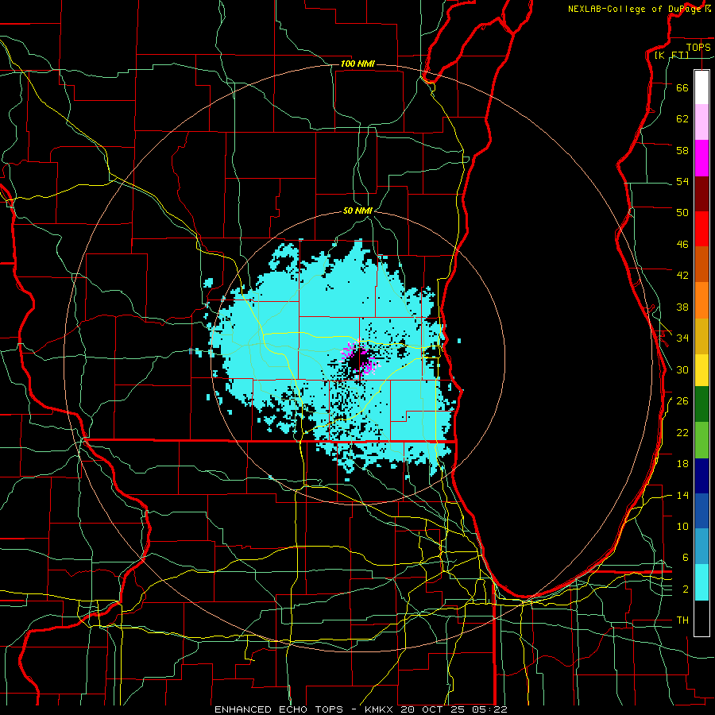Click the legend value "38"
715x715 pixels.
click(682, 307)
